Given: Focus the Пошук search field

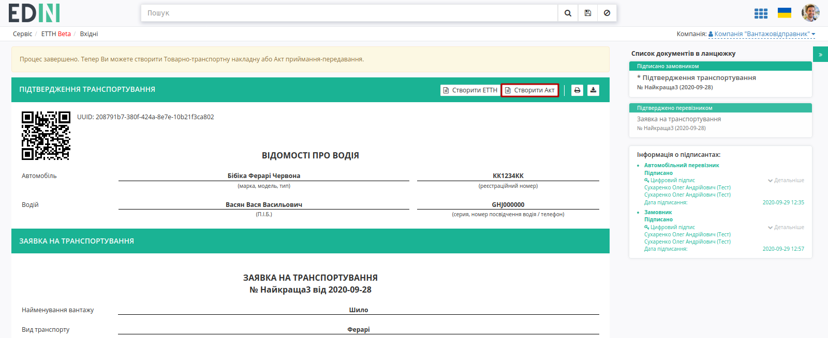Looking at the screenshot, I should point(349,13).
